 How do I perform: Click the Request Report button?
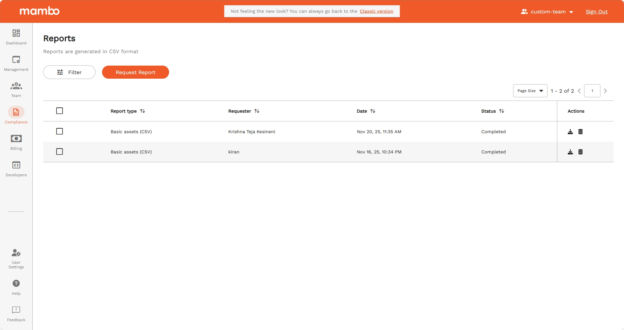[135, 72]
